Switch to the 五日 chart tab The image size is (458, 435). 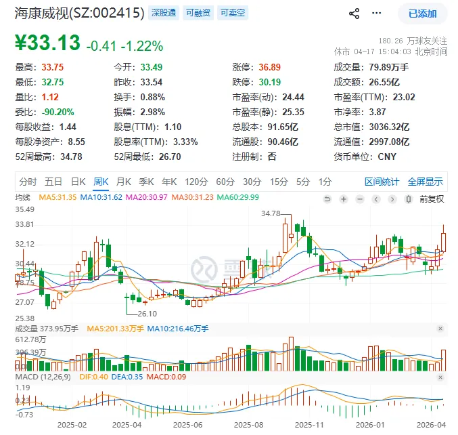click(53, 182)
